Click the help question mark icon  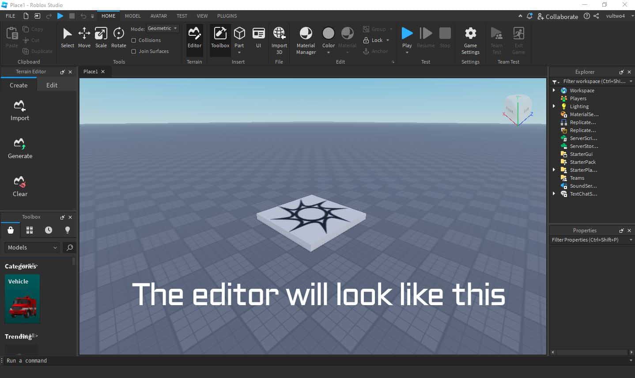pyautogui.click(x=586, y=16)
